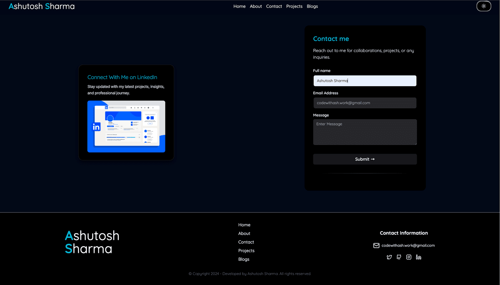Viewport: 500px width, 285px height.
Task: Click the Ashutosh Sharma header logo
Action: click(x=42, y=6)
